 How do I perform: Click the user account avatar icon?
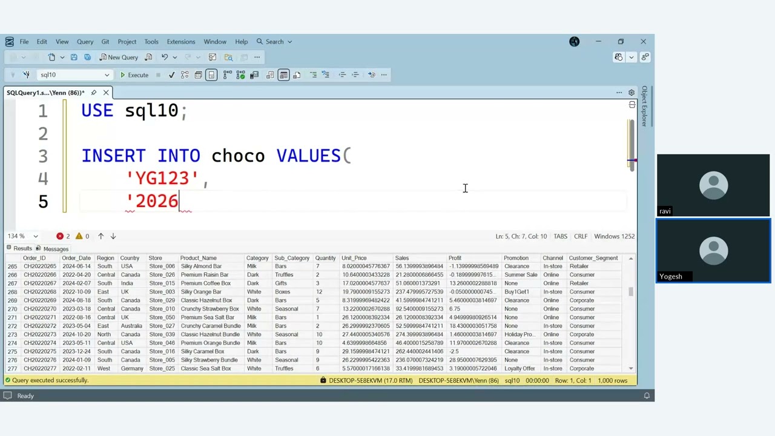click(x=575, y=42)
